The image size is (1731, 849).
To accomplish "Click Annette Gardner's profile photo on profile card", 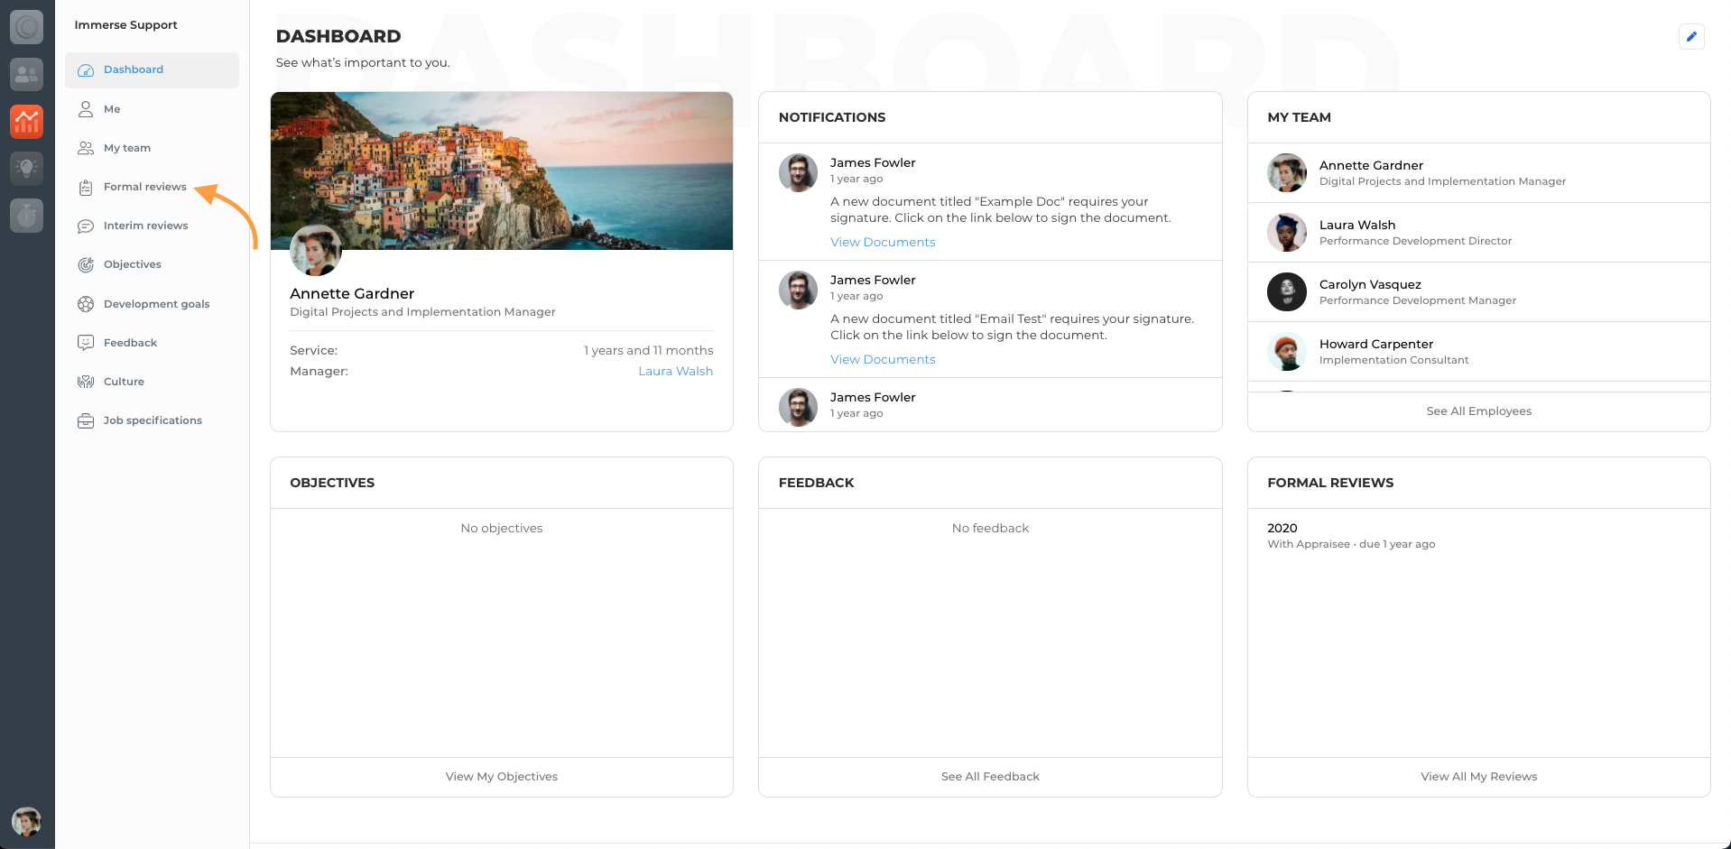I will click(316, 250).
